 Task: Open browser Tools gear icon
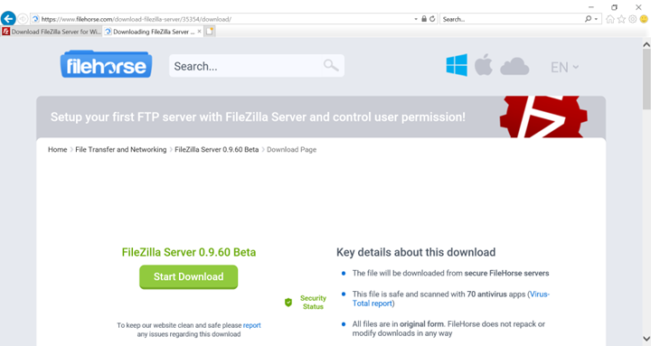tap(632, 19)
